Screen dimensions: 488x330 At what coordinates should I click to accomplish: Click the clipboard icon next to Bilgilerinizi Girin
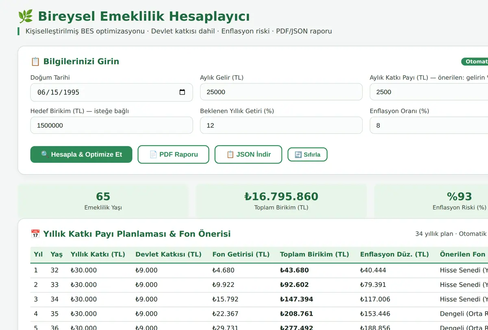pos(35,62)
